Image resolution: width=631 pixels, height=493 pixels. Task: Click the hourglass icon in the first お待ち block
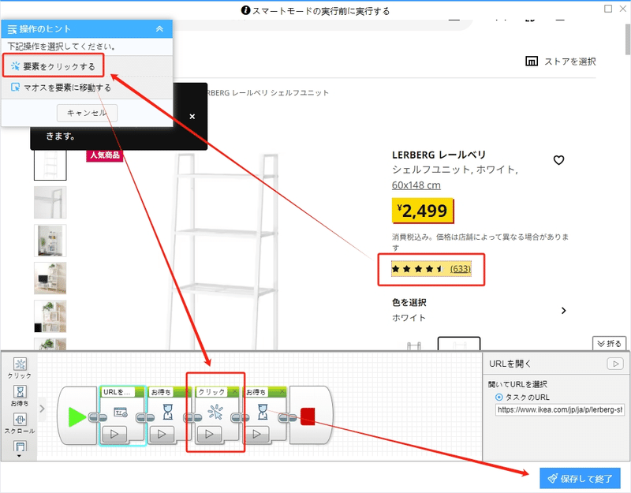pos(168,412)
